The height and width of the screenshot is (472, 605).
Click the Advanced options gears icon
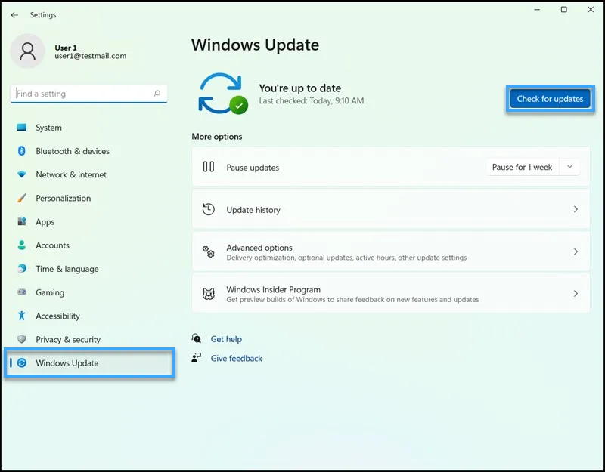tap(209, 251)
